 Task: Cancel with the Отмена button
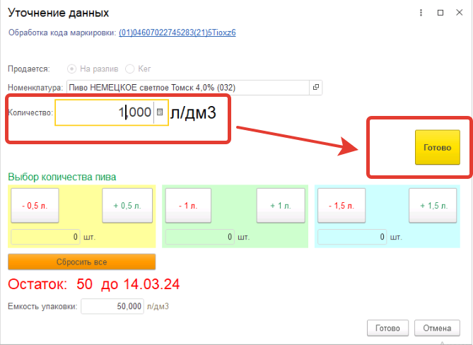437,328
